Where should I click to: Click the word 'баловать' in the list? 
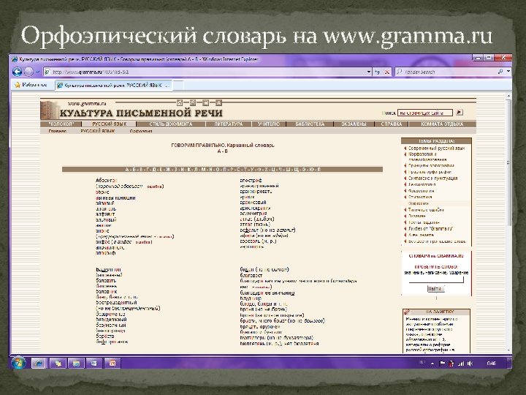106,280
